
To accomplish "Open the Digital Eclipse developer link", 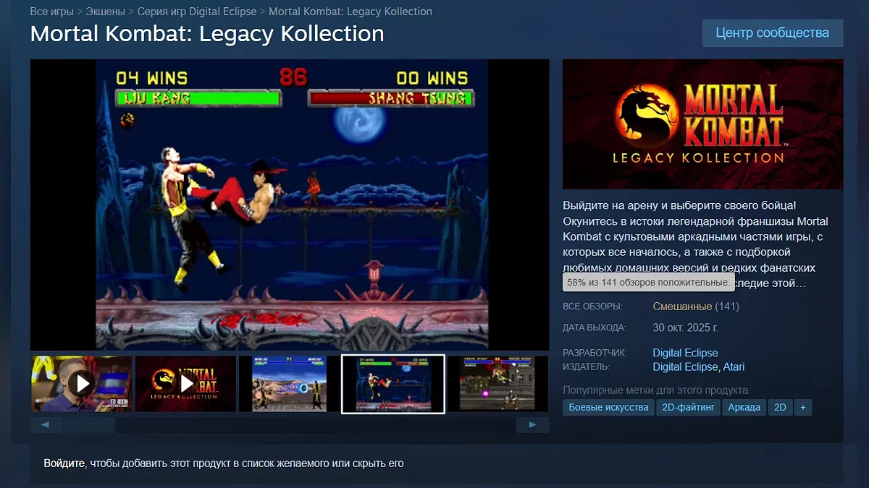I will pyautogui.click(x=685, y=353).
